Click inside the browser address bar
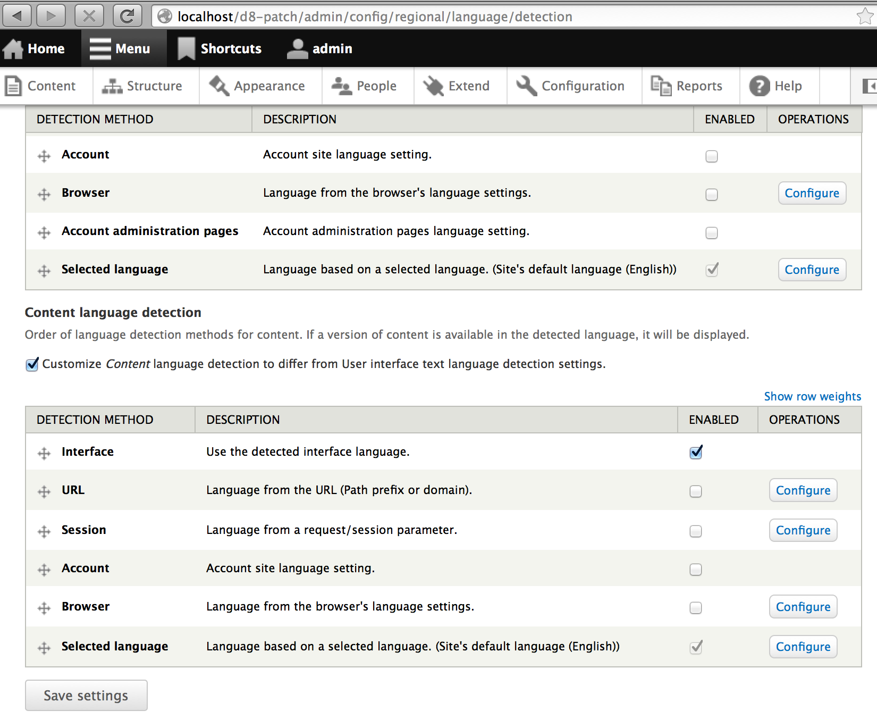Image resolution: width=877 pixels, height=719 pixels. click(x=425, y=16)
